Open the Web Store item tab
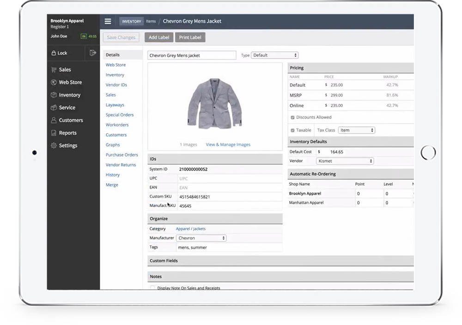 (116, 65)
